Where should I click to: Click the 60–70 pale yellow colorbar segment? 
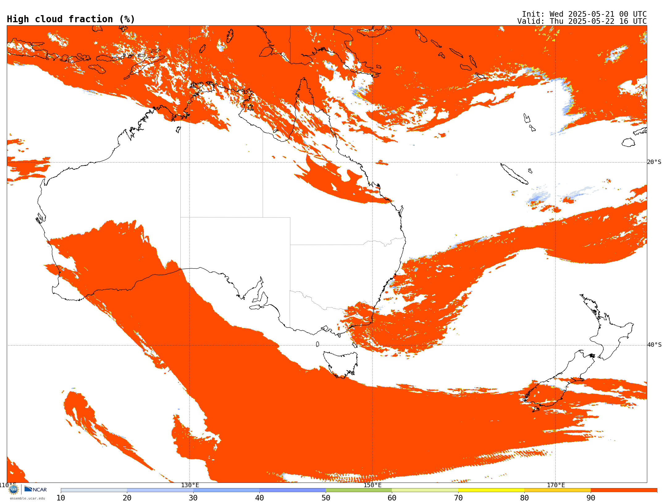(x=425, y=490)
